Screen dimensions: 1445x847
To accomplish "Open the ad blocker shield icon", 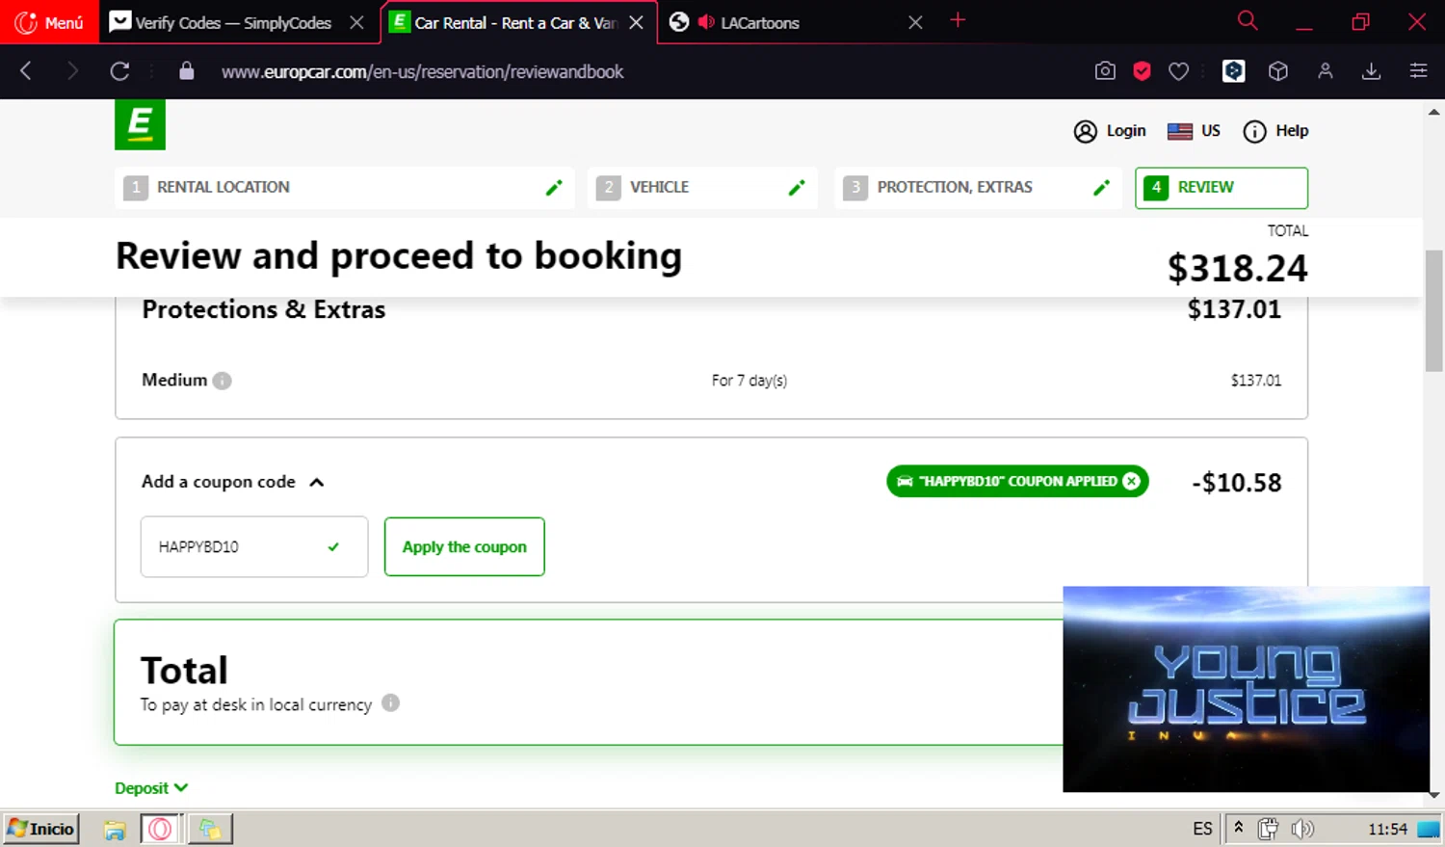I will pos(1142,70).
